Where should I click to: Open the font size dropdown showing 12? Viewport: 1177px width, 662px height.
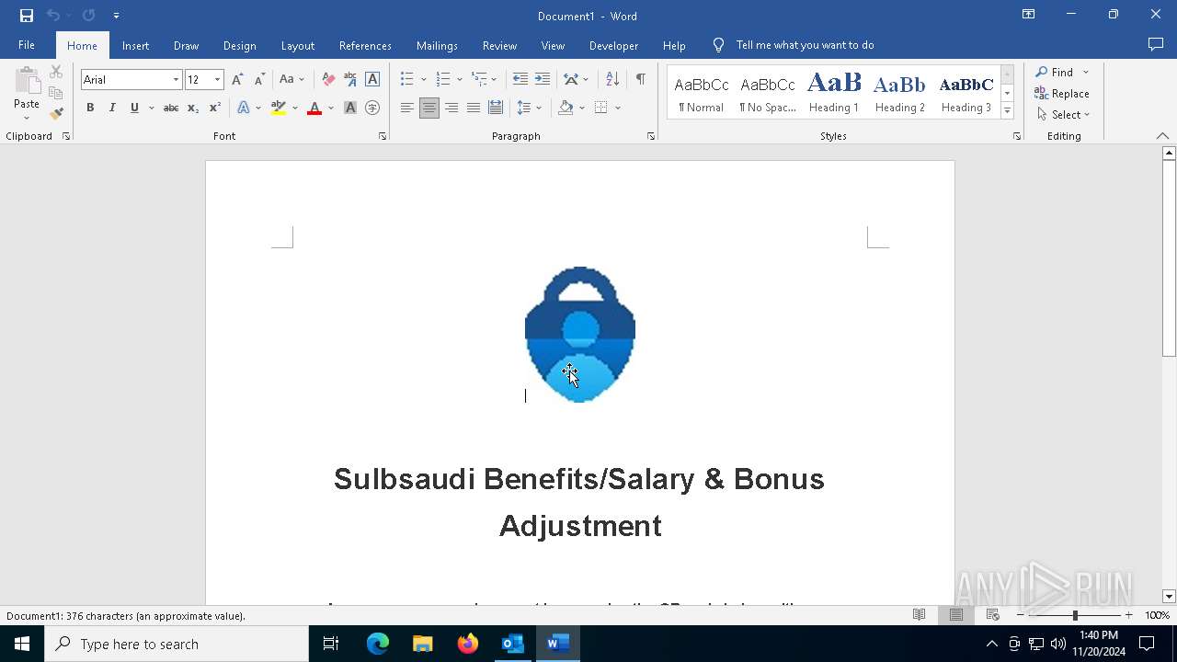(x=217, y=80)
